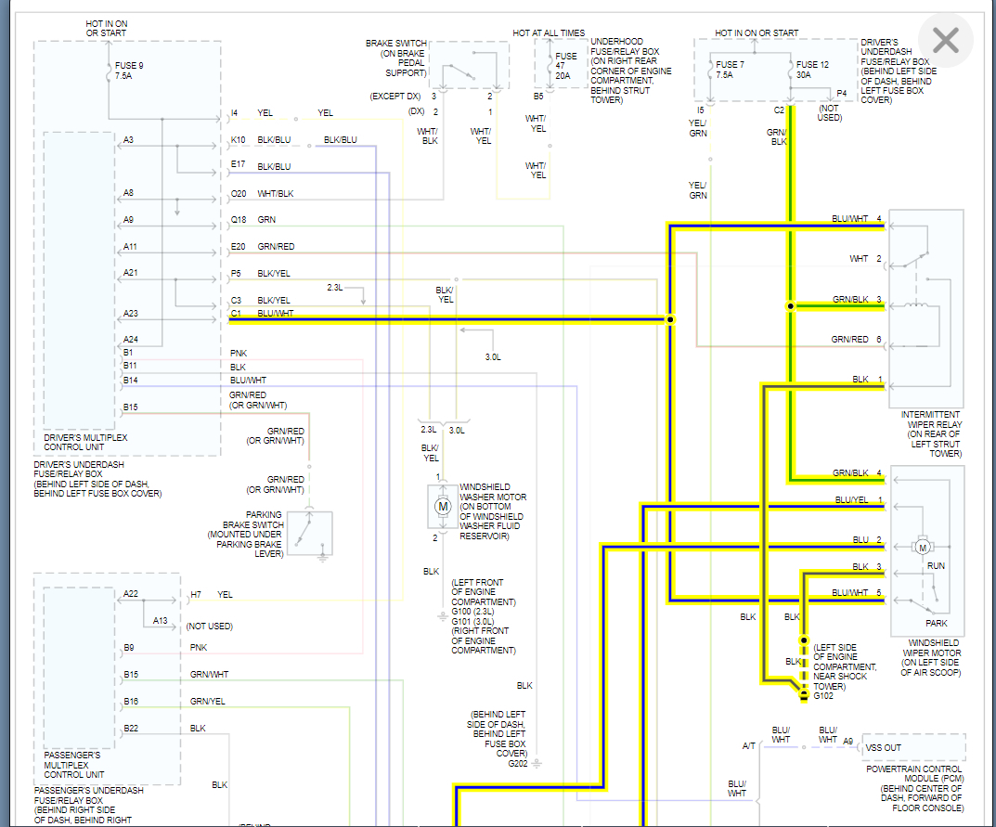Select the 'G100 (2.3L)' ground text
Screen dimensions: 996x827
click(x=472, y=611)
